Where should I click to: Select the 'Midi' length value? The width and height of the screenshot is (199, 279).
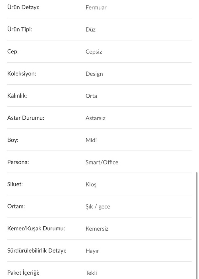click(91, 140)
